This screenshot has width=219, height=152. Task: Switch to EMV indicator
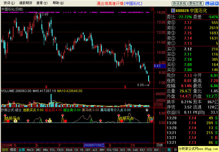click(102, 150)
